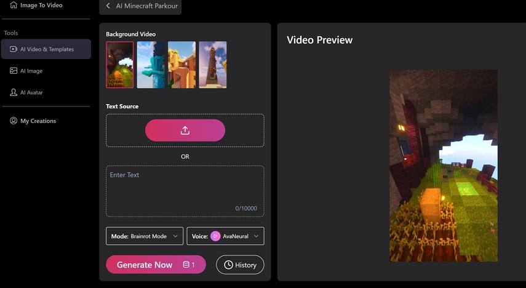Open the Mode: Brainrot Mode dropdown
Viewport: 526px width, 288px height.
pos(145,236)
